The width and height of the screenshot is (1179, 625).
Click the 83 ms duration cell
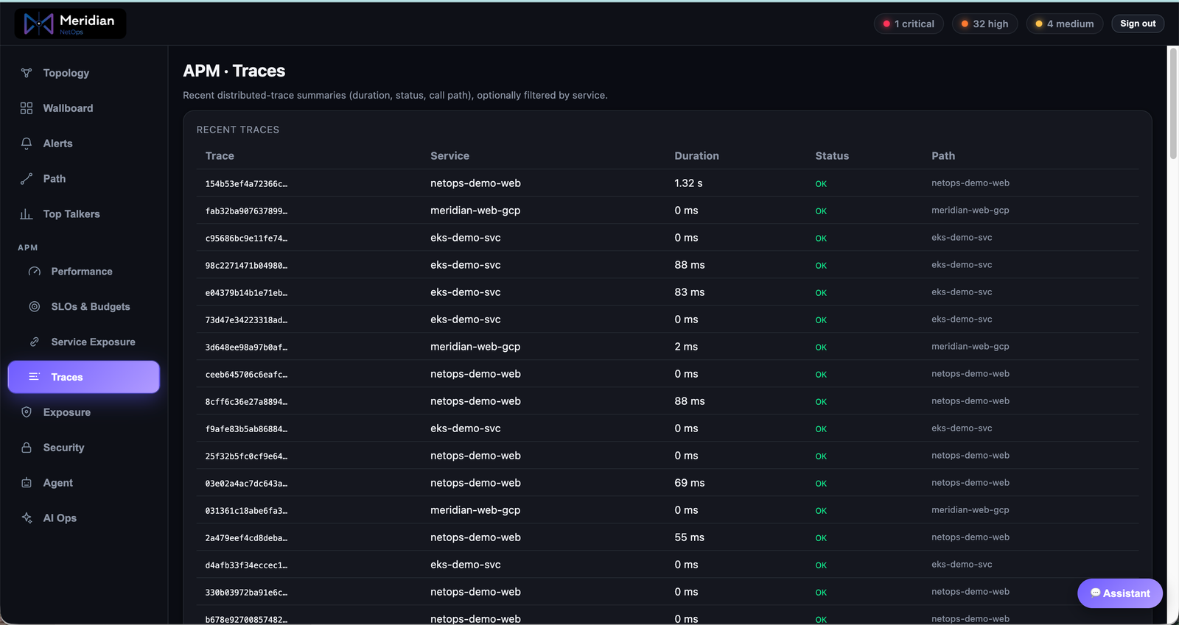689,292
